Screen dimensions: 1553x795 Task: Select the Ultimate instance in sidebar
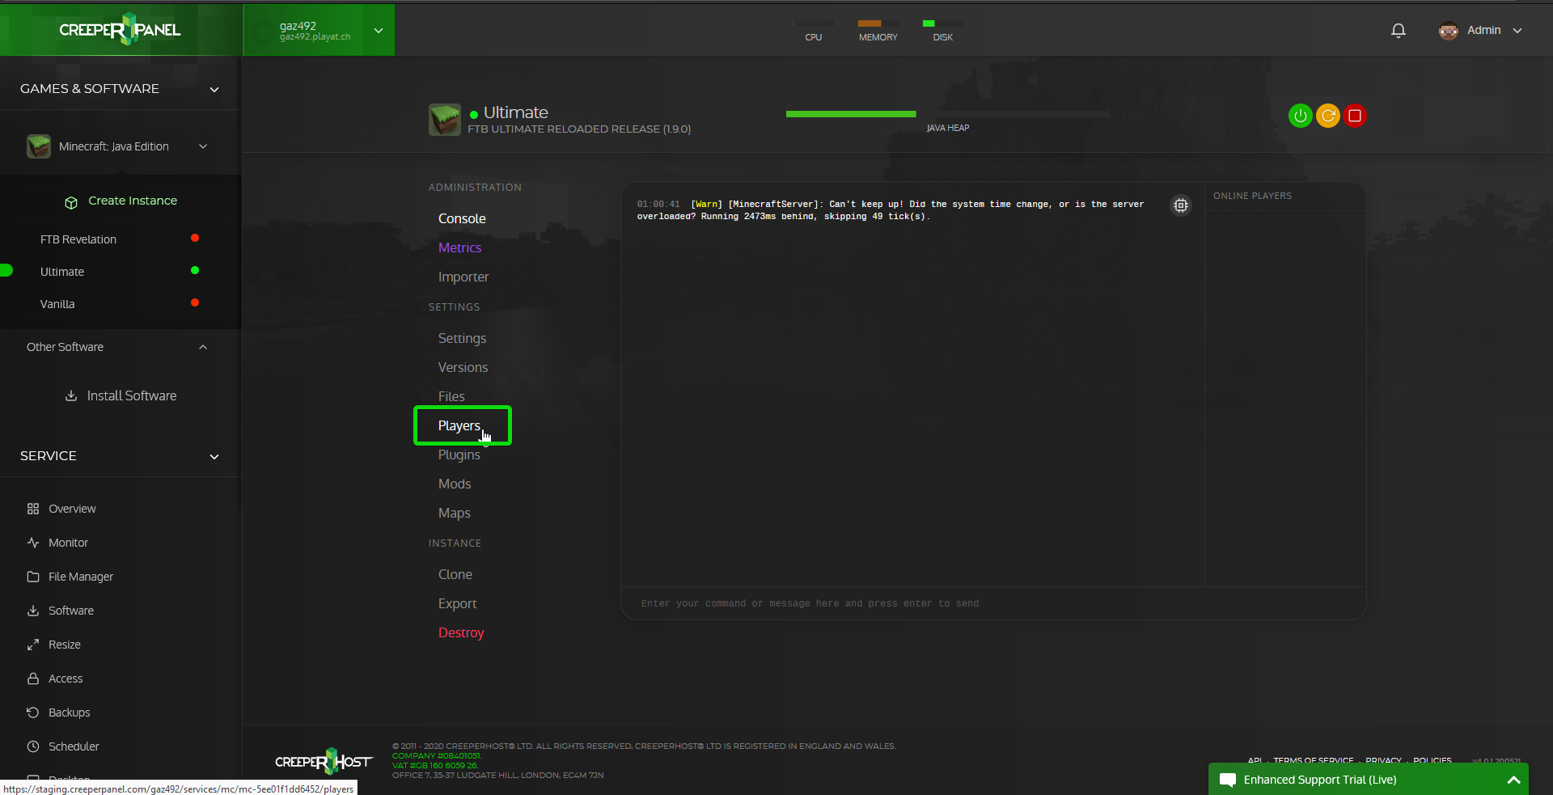[x=62, y=272]
